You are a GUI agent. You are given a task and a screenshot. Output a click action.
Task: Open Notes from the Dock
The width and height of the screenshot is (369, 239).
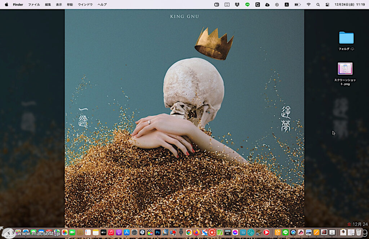click(95, 233)
